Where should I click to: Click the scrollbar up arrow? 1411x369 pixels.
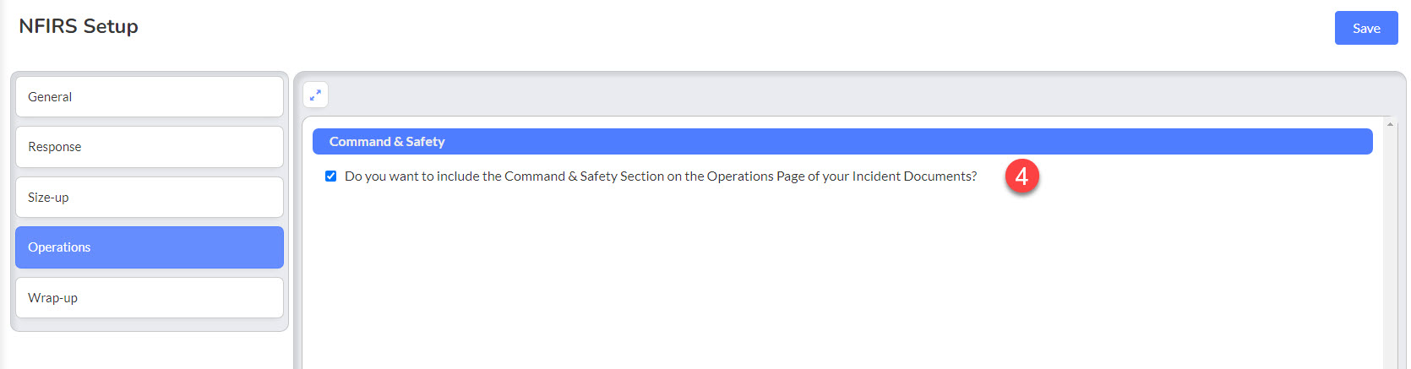pos(1390,124)
